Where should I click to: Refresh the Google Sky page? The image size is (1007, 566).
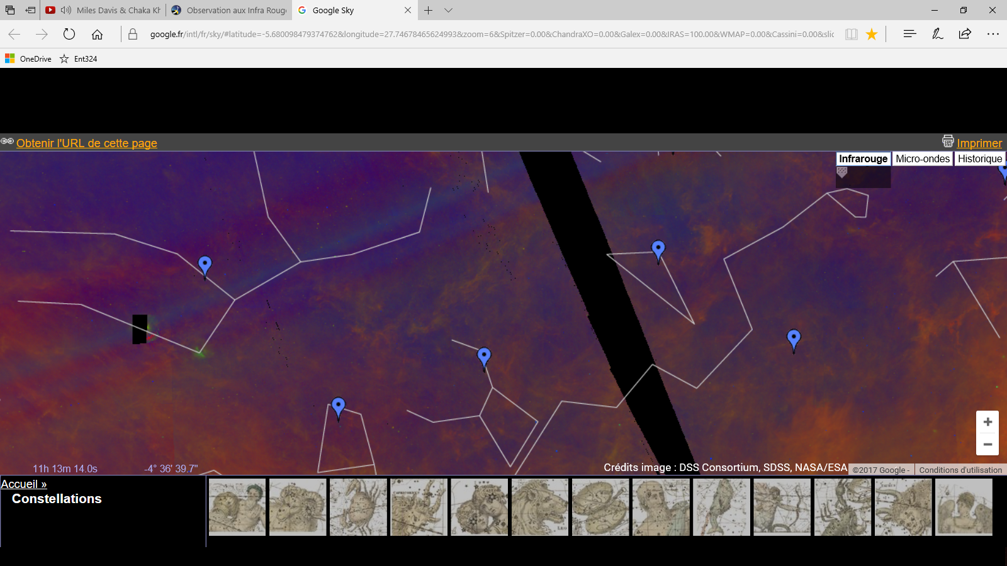tap(69, 35)
